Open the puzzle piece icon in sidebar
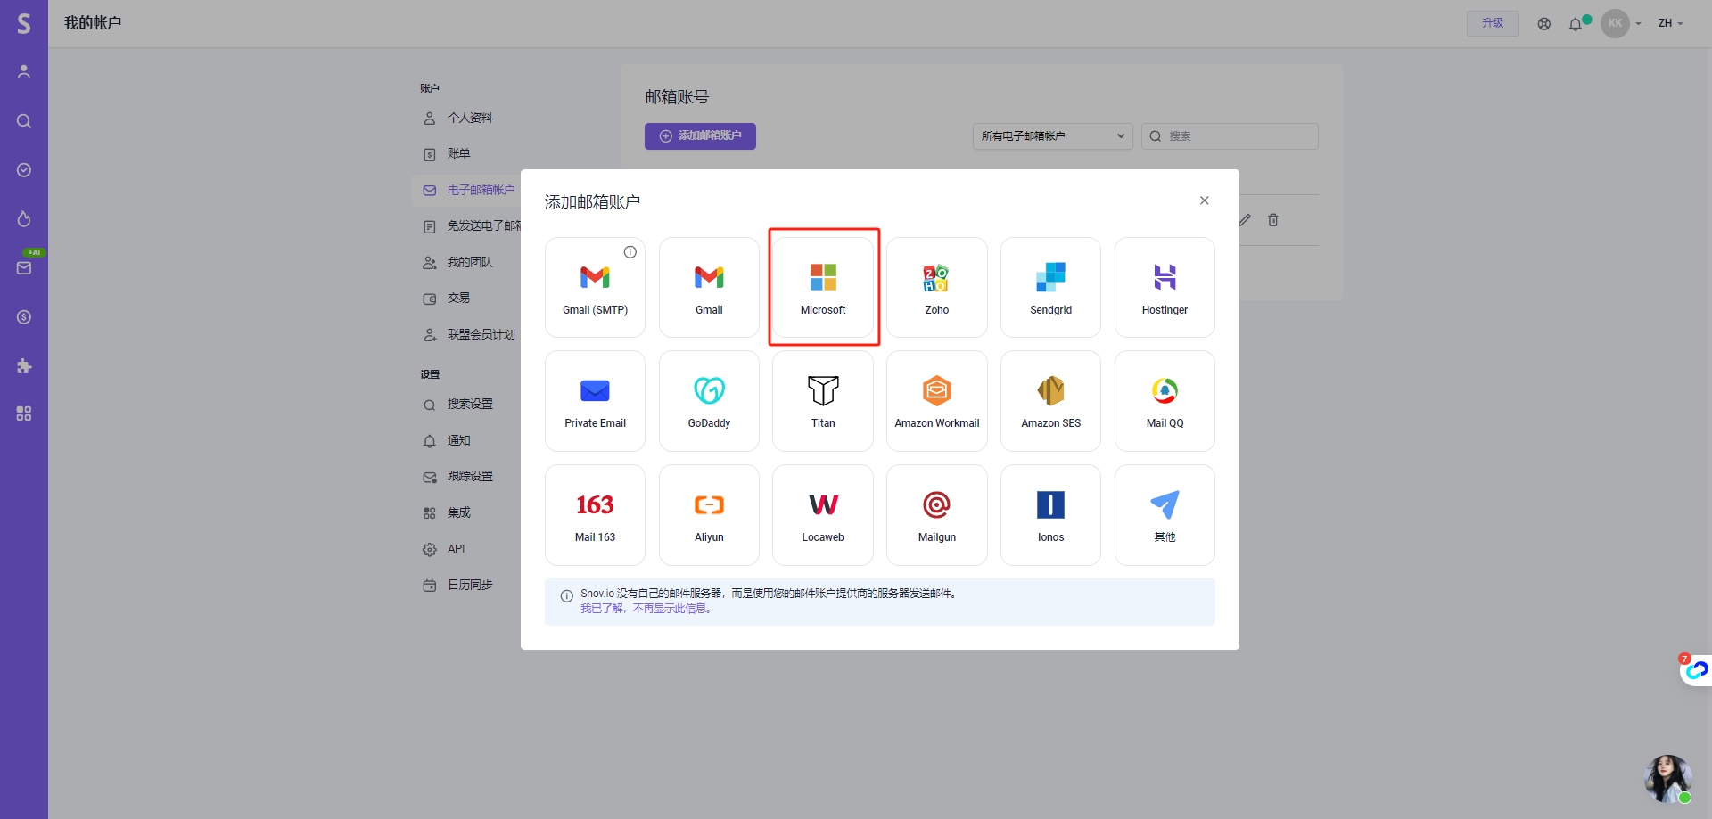The image size is (1712, 819). [x=24, y=365]
